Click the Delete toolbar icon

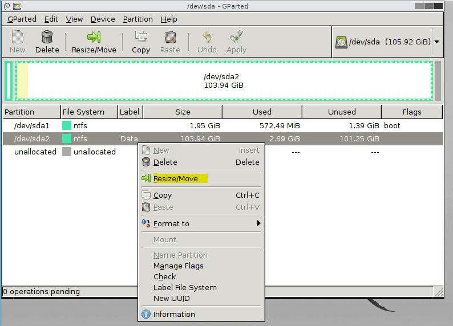pyautogui.click(x=47, y=37)
